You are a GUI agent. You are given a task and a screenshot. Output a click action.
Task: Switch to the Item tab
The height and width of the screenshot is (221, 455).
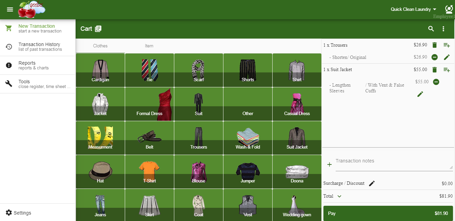coord(149,46)
